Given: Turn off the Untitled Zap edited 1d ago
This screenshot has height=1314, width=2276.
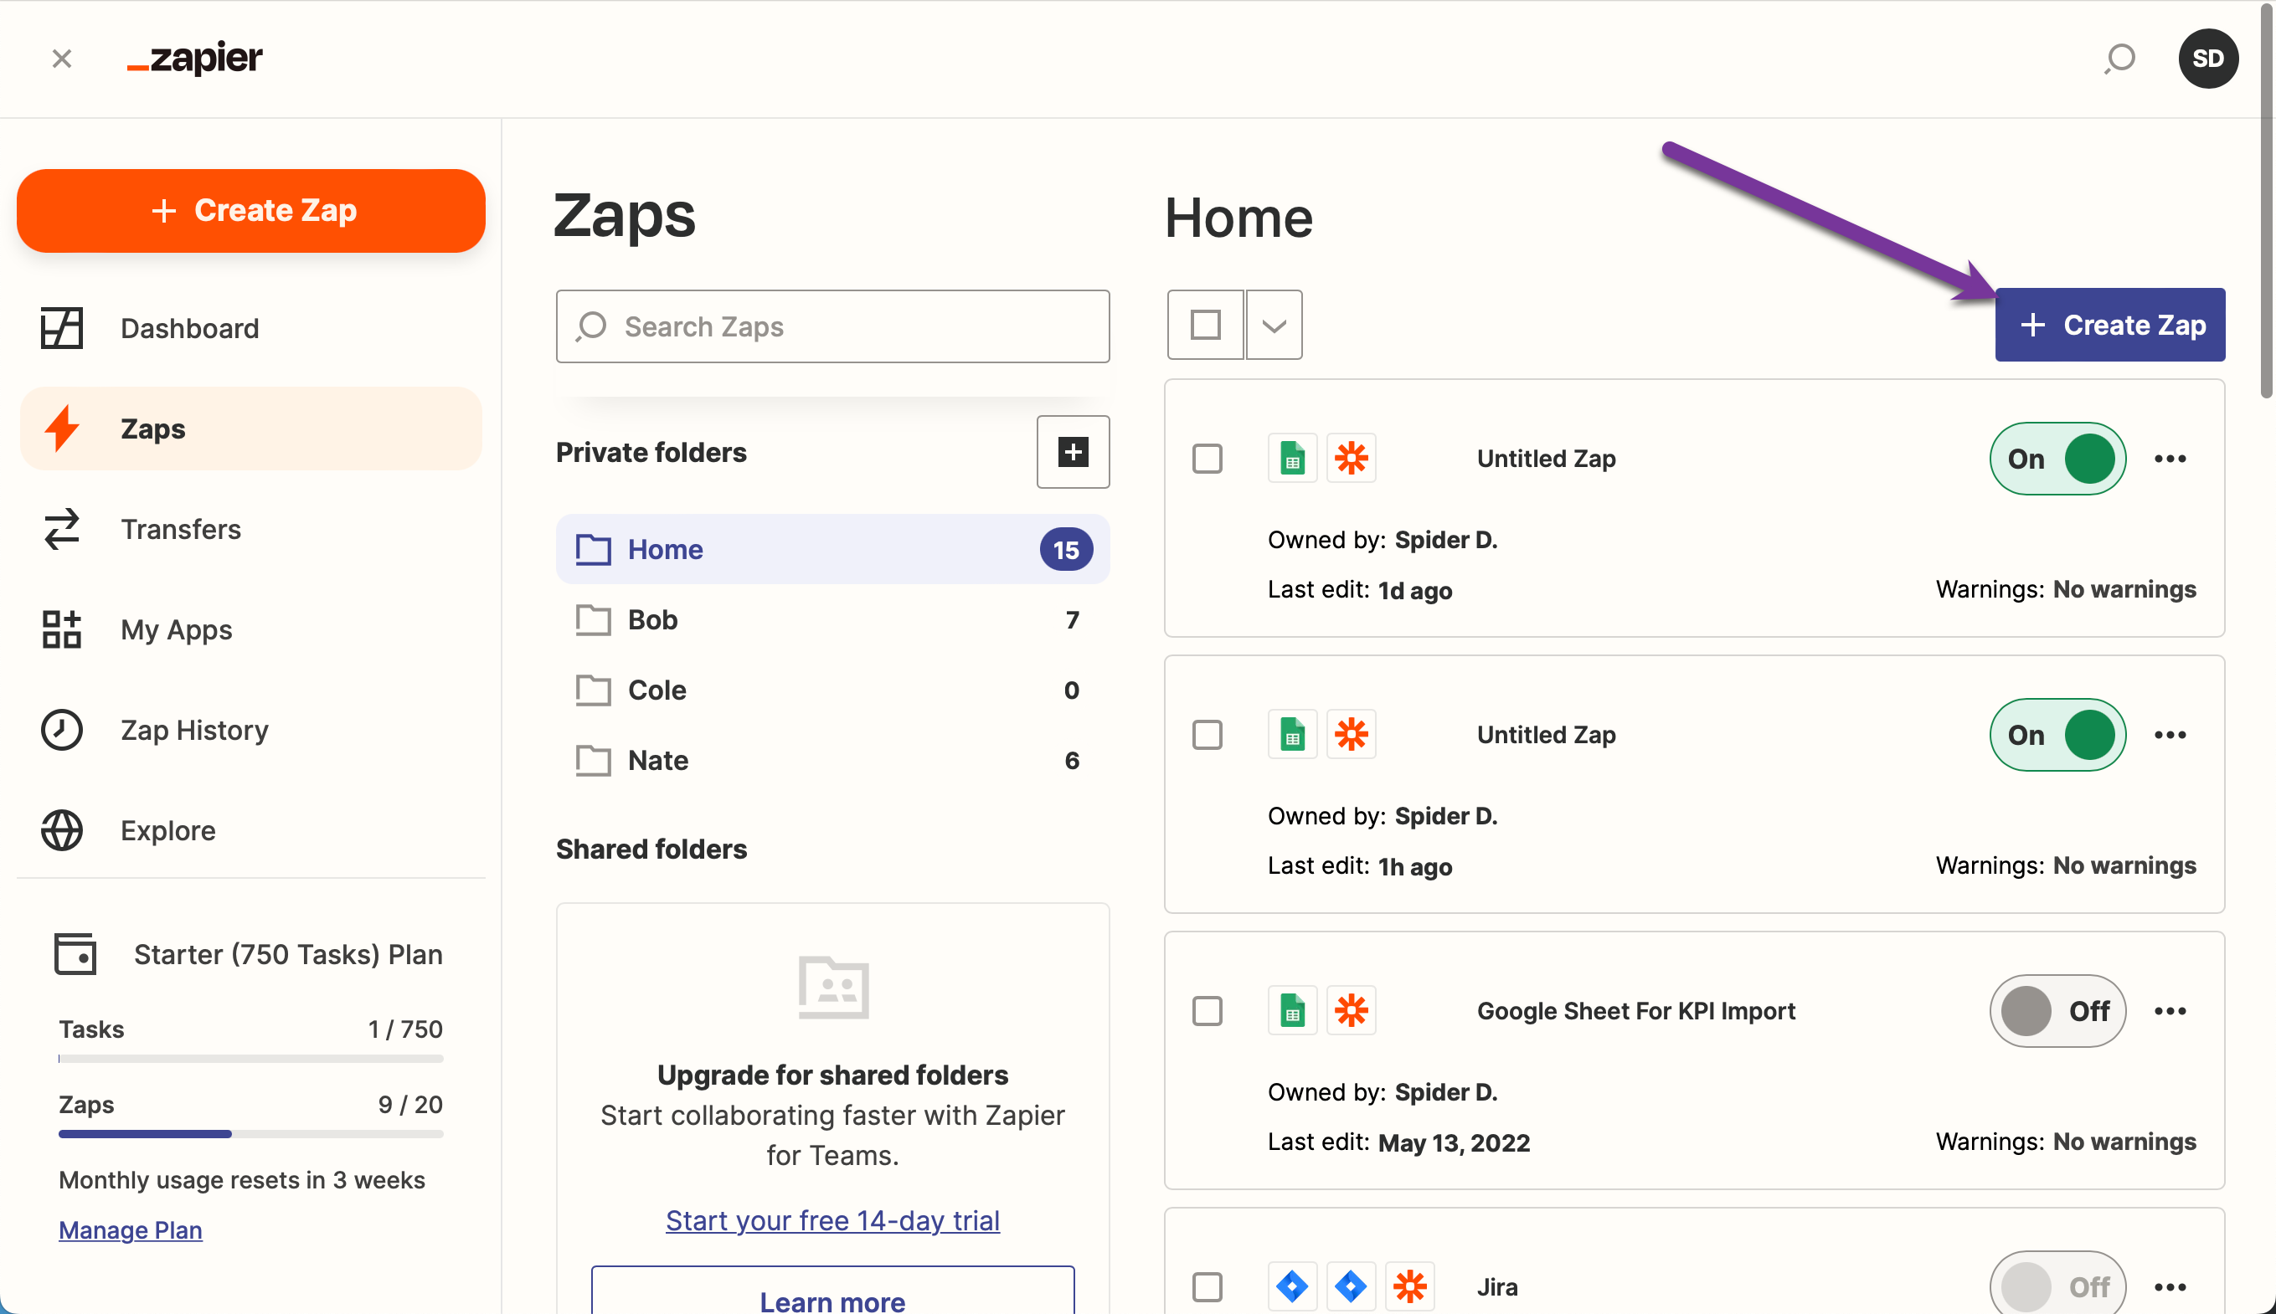Looking at the screenshot, I should click(2057, 459).
